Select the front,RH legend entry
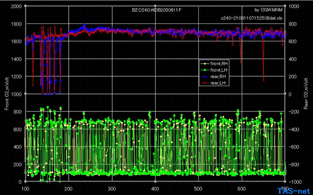313x195 pixels. (214, 64)
